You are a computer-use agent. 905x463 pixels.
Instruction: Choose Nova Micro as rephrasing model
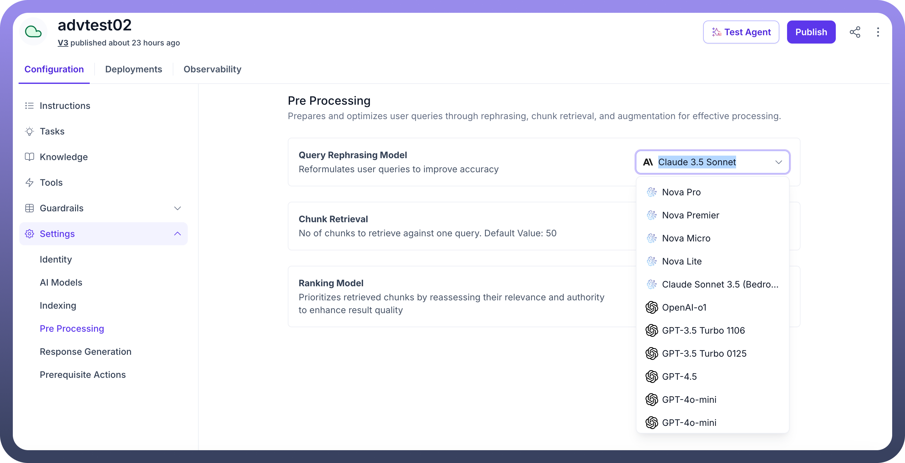[x=712, y=238]
